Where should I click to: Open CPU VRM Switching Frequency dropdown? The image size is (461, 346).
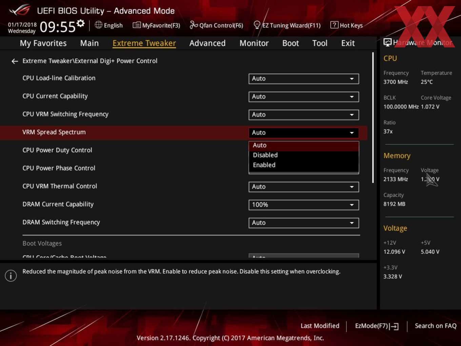point(304,115)
